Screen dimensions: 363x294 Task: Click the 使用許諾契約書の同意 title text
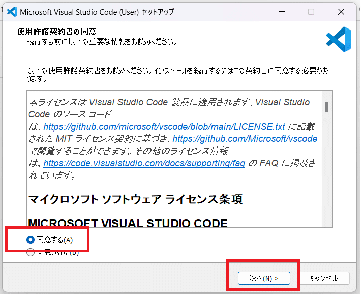pyautogui.click(x=57, y=31)
